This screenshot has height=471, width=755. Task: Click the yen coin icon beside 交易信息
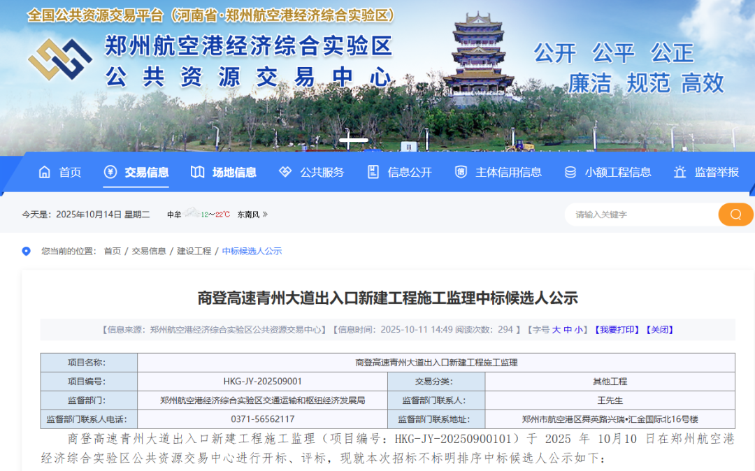point(110,172)
